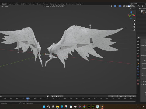The width and height of the screenshot is (146, 109).
Task: Switch to rendered viewport shading
Action: tap(133, 6)
